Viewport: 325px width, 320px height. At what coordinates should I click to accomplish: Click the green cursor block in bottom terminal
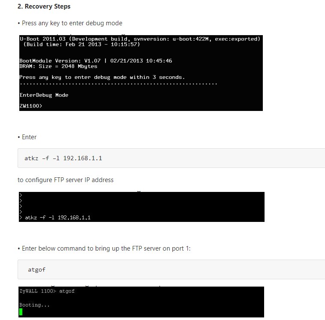21,312
